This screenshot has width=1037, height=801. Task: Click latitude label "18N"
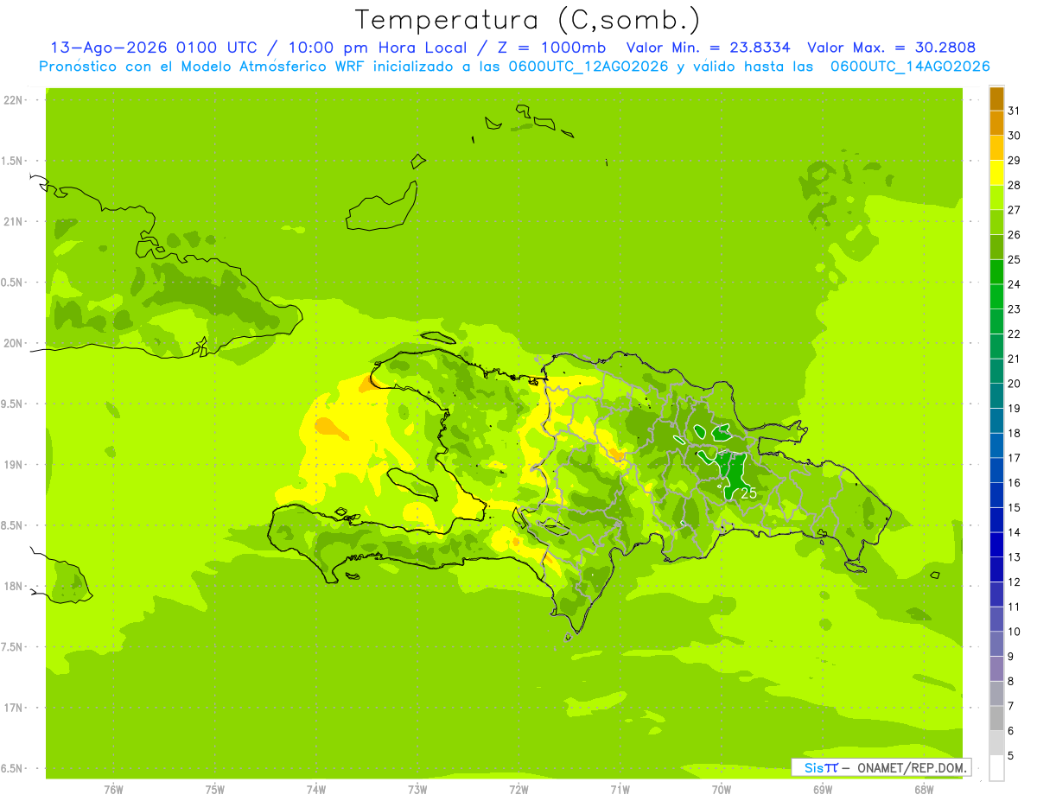tap(13, 586)
